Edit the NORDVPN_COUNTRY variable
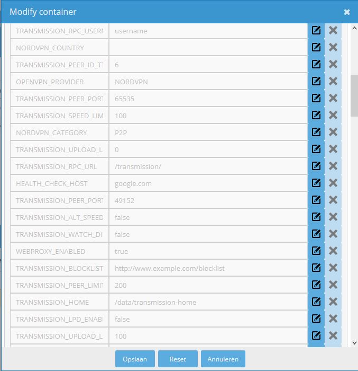Screen dimensions: 358x371 coord(316,47)
